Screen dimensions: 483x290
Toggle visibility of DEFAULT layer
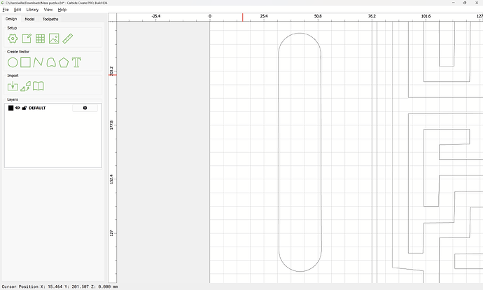pyautogui.click(x=17, y=108)
